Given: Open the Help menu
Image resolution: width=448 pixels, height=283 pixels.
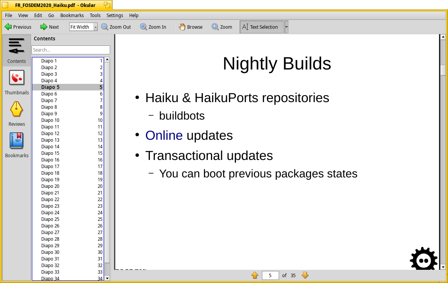Looking at the screenshot, I should 134,16.
